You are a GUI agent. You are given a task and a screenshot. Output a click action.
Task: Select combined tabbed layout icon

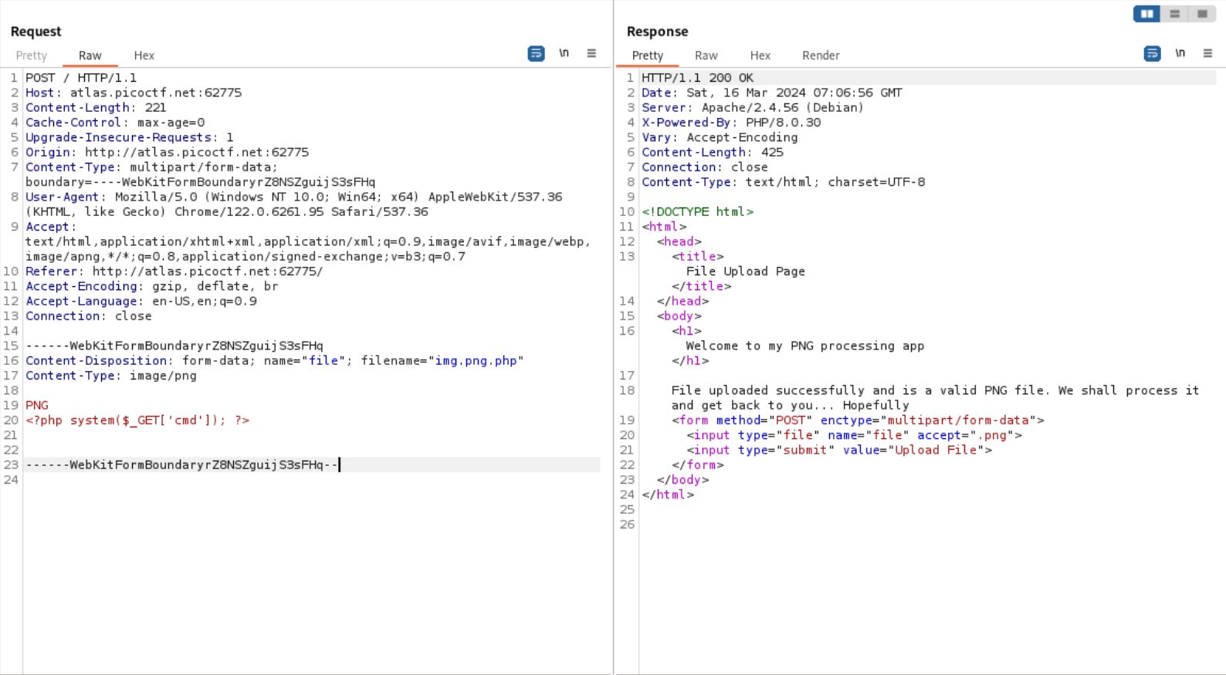pyautogui.click(x=1202, y=14)
